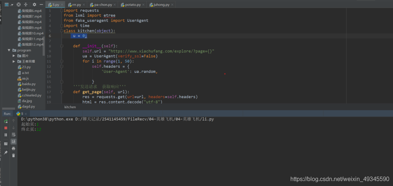Pause the console output
The height and width of the screenshot is (186, 393).
point(6,135)
